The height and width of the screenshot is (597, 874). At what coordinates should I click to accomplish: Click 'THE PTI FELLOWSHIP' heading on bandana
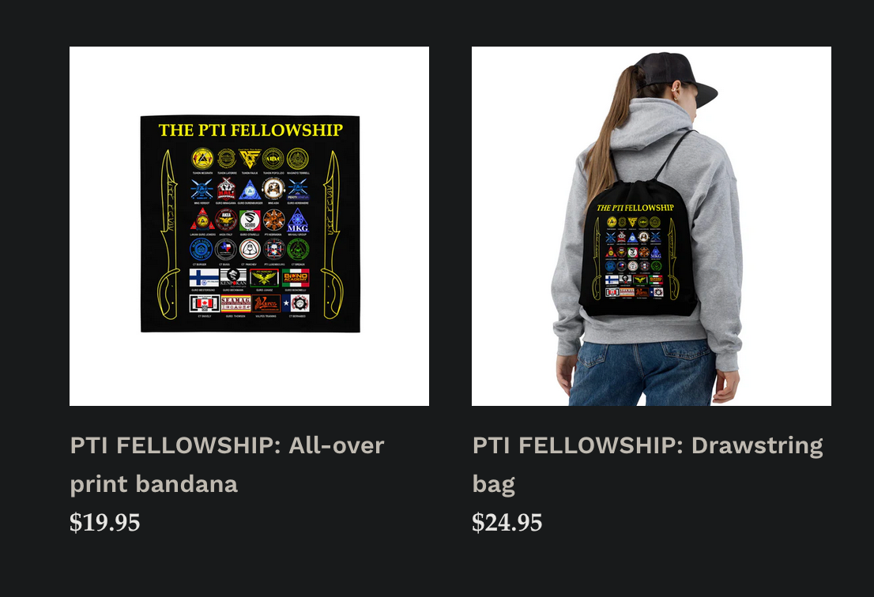(x=251, y=130)
